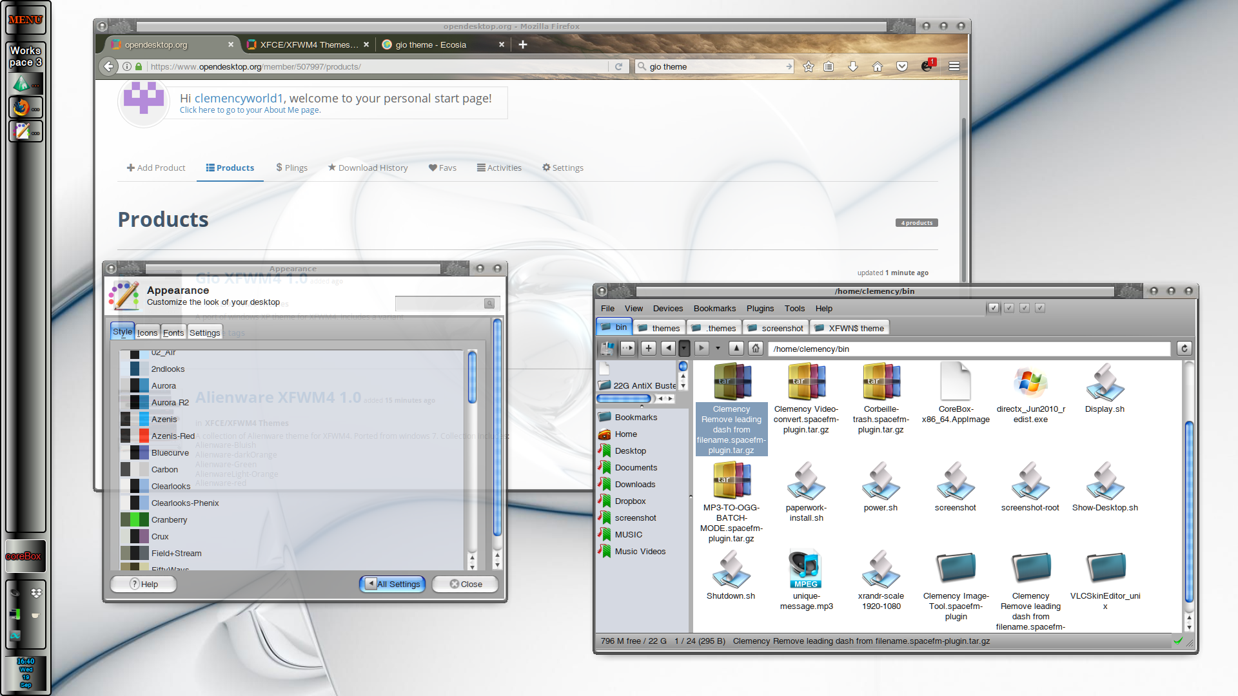Select the unique-message.mp3 file
Viewport: 1238px width, 696px height.
pos(806,580)
